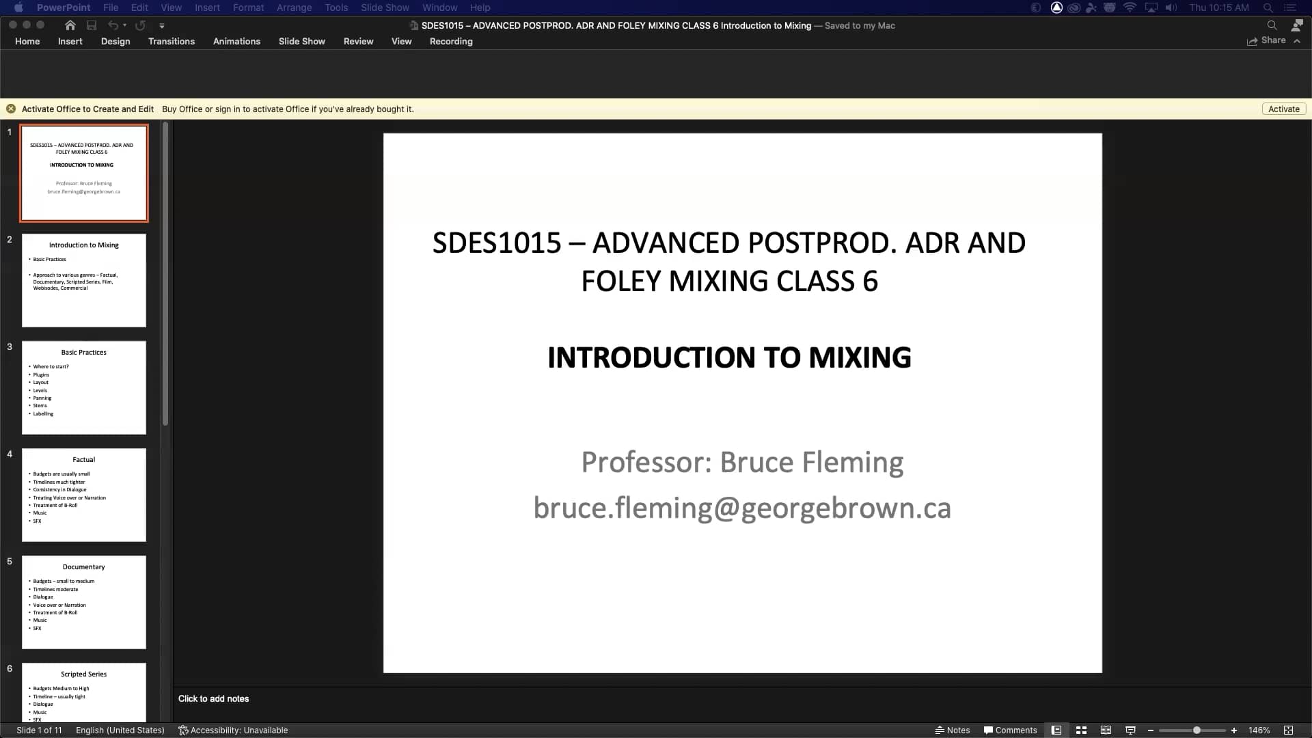This screenshot has width=1312, height=738.
Task: Click the zoom slider handle
Action: click(1197, 730)
